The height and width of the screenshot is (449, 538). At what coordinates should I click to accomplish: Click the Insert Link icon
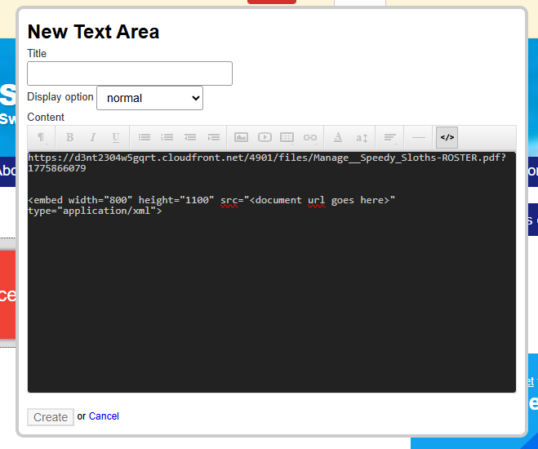click(x=310, y=137)
